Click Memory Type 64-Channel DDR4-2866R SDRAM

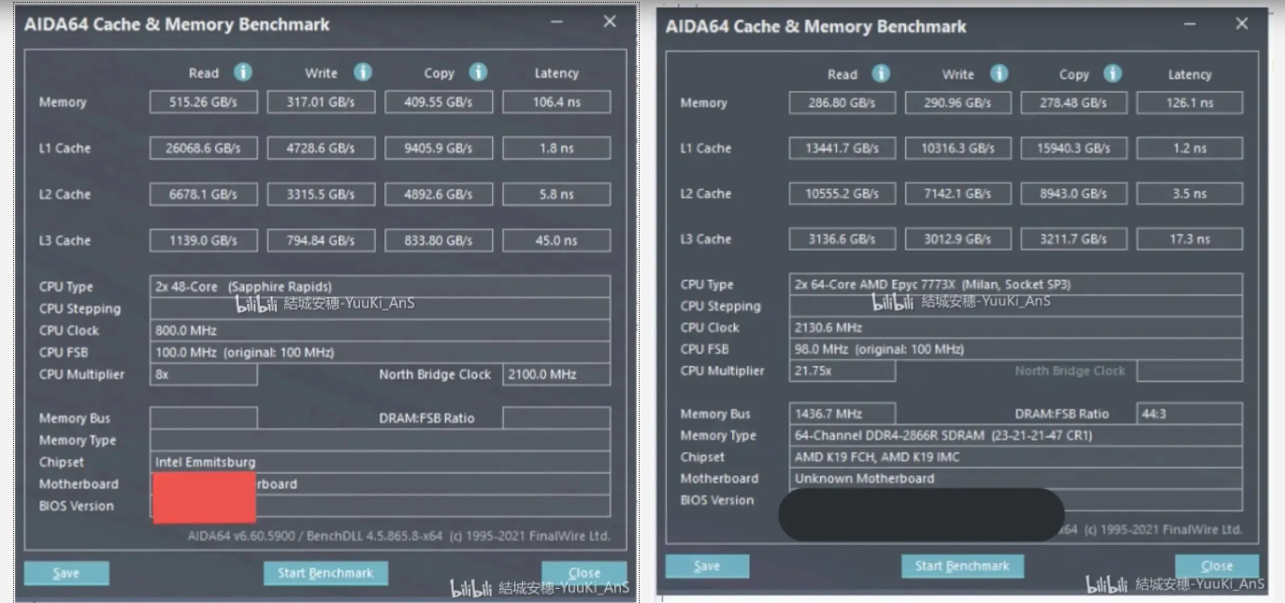1016,435
